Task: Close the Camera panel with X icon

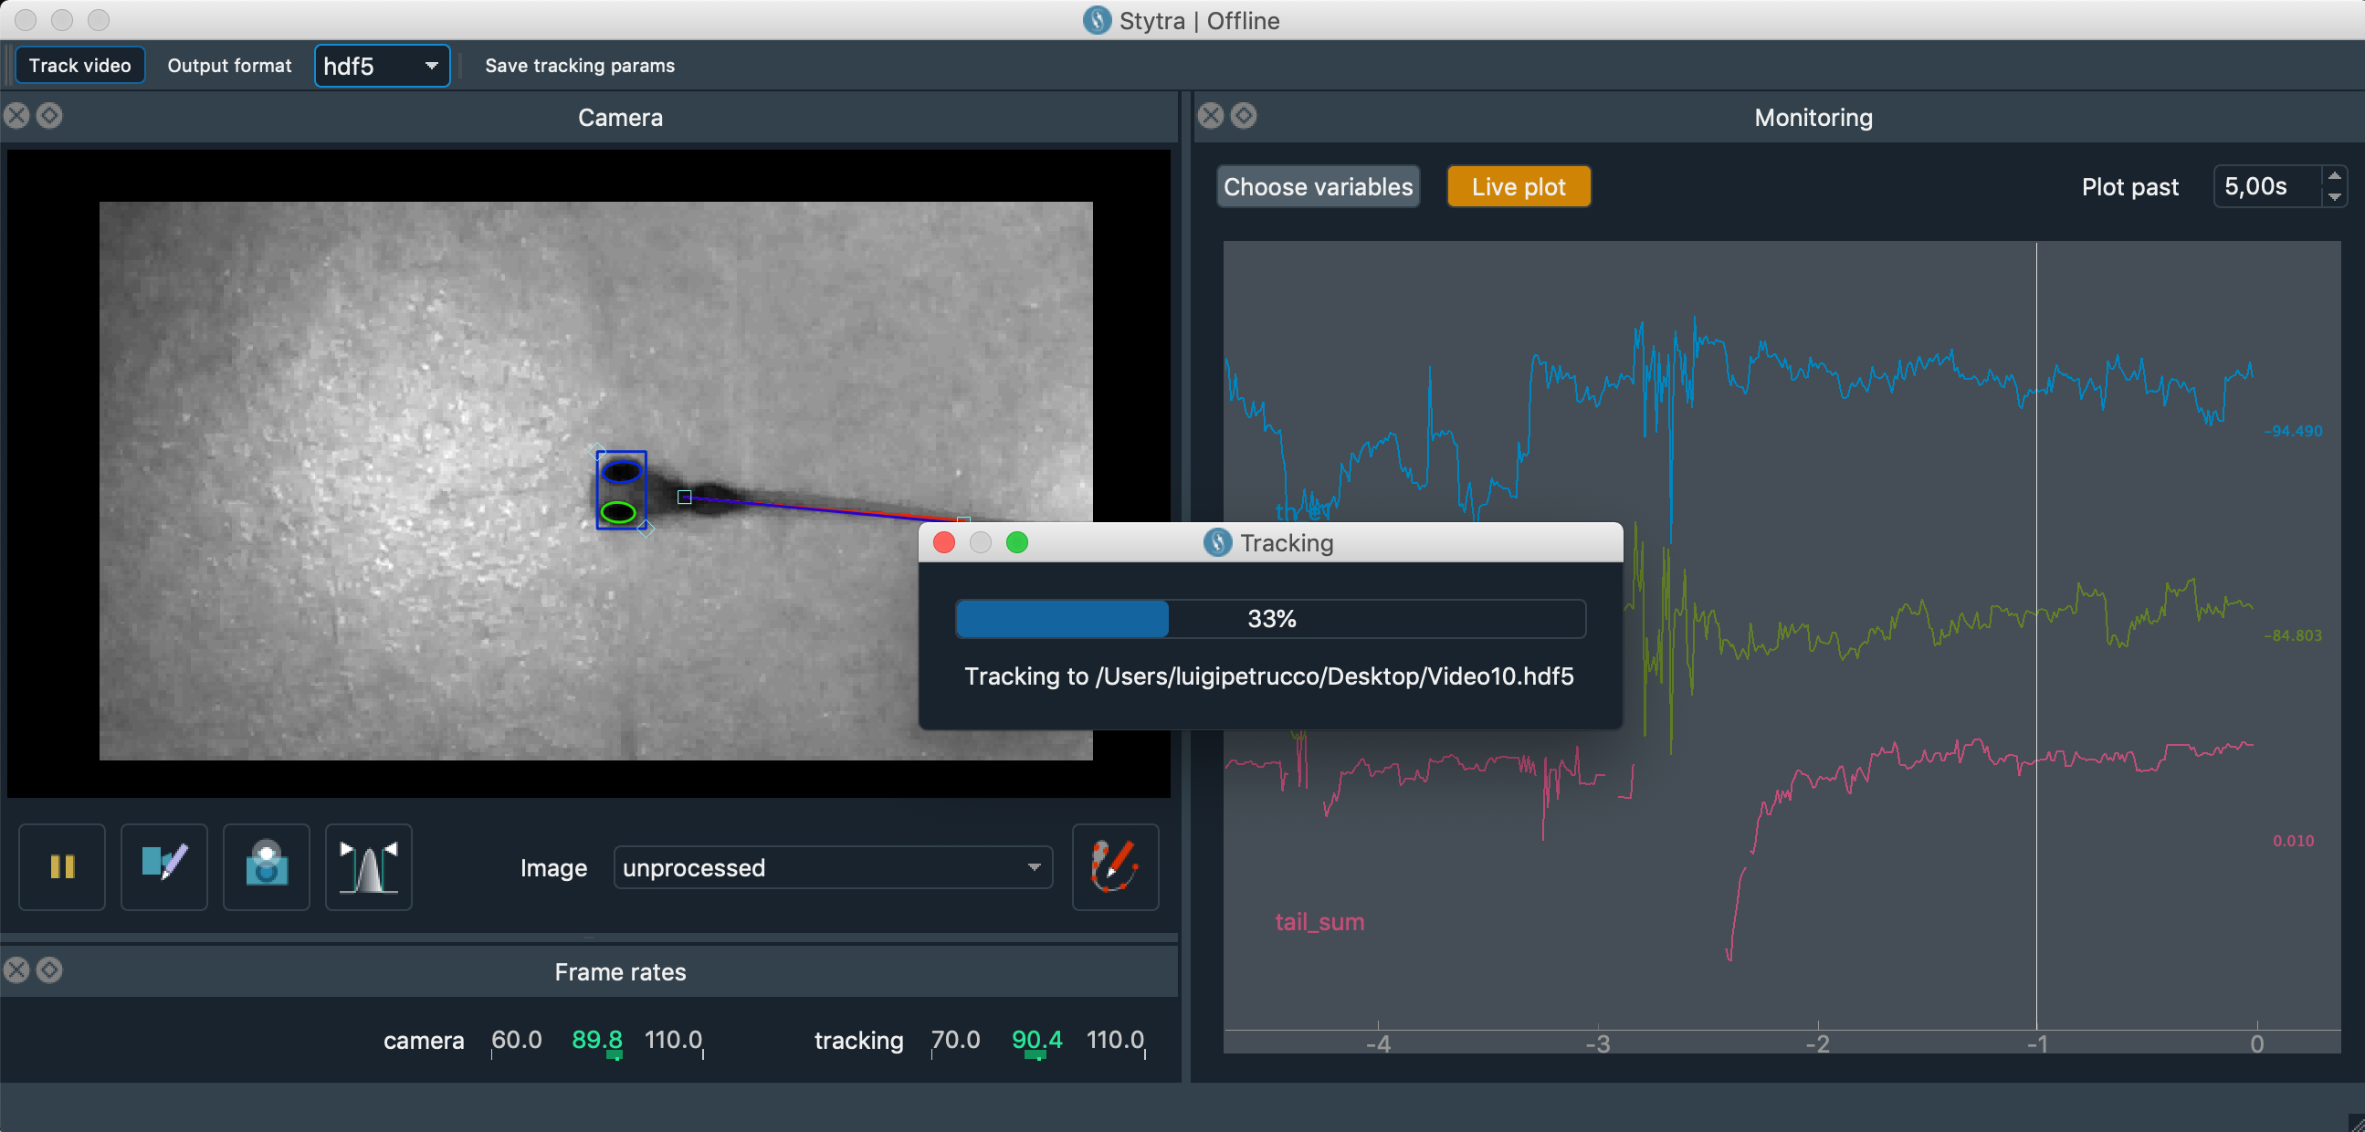Action: click(x=16, y=116)
